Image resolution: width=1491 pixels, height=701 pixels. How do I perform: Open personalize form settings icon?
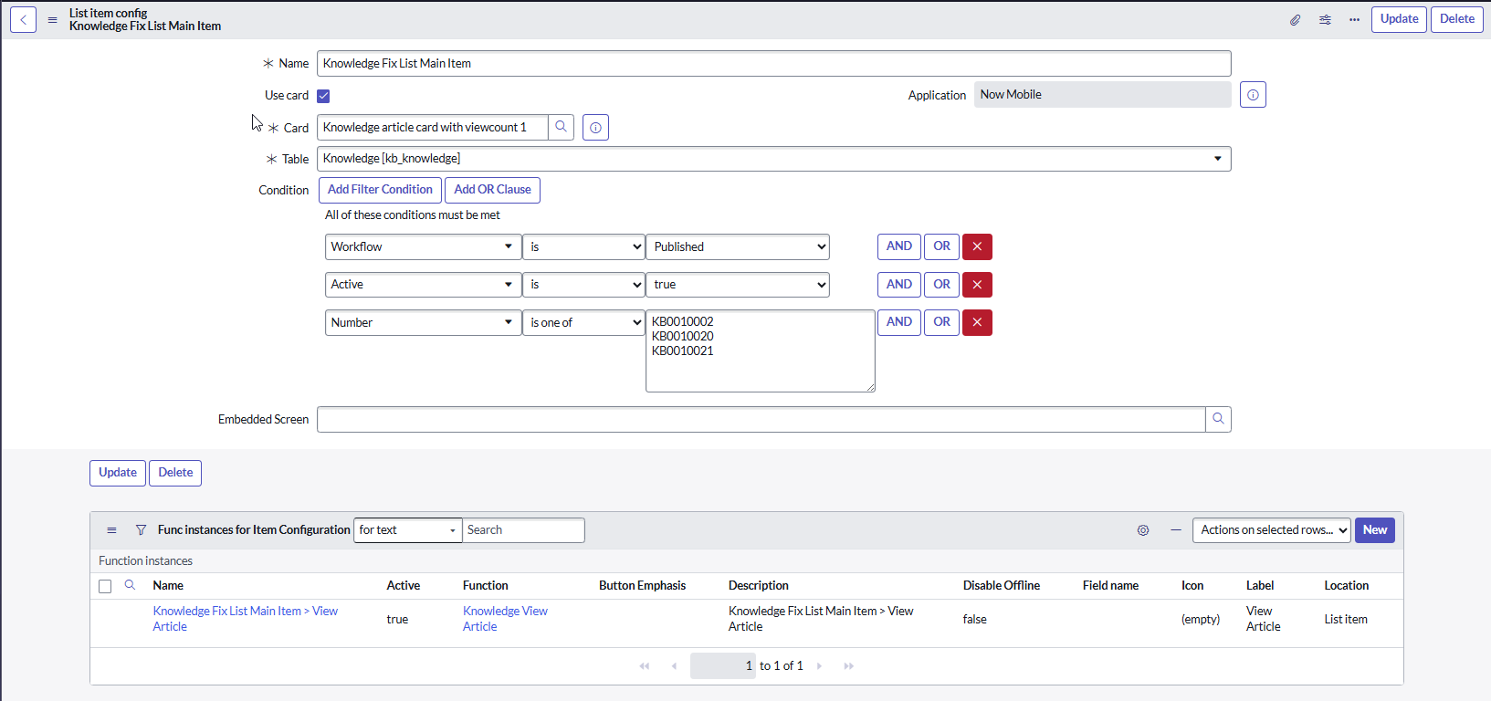pyautogui.click(x=1325, y=19)
